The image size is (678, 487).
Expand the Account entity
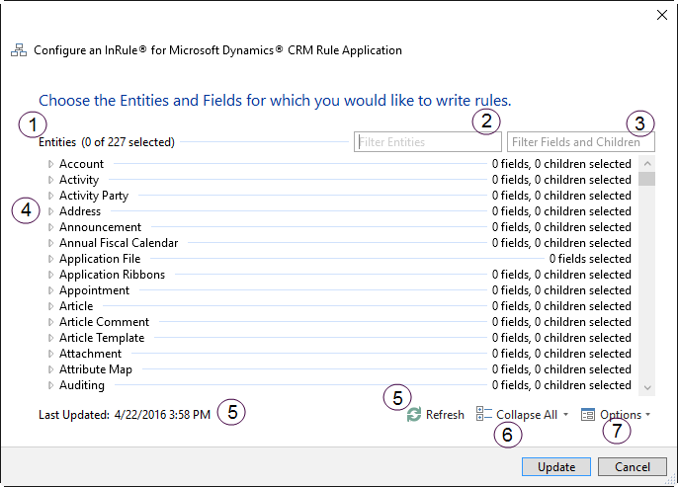tap(50, 164)
